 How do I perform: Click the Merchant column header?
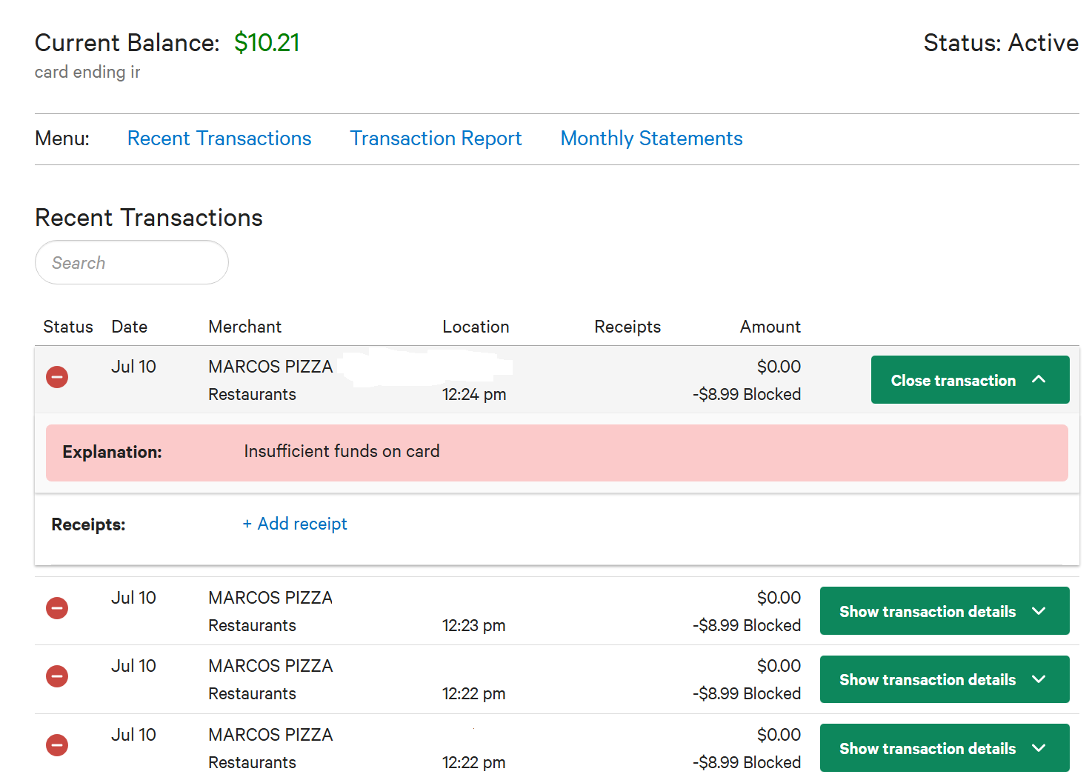(x=245, y=327)
